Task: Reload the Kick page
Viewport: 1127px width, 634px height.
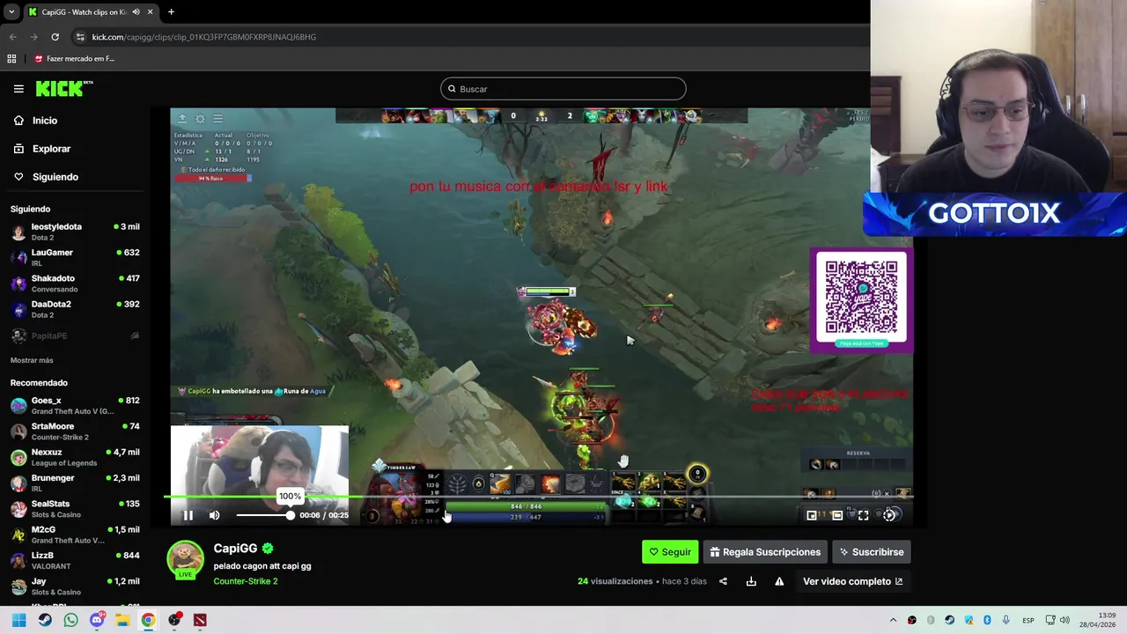Action: [55, 37]
